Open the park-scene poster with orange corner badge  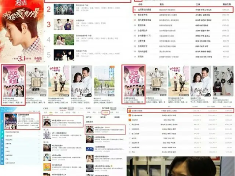(x=104, y=81)
